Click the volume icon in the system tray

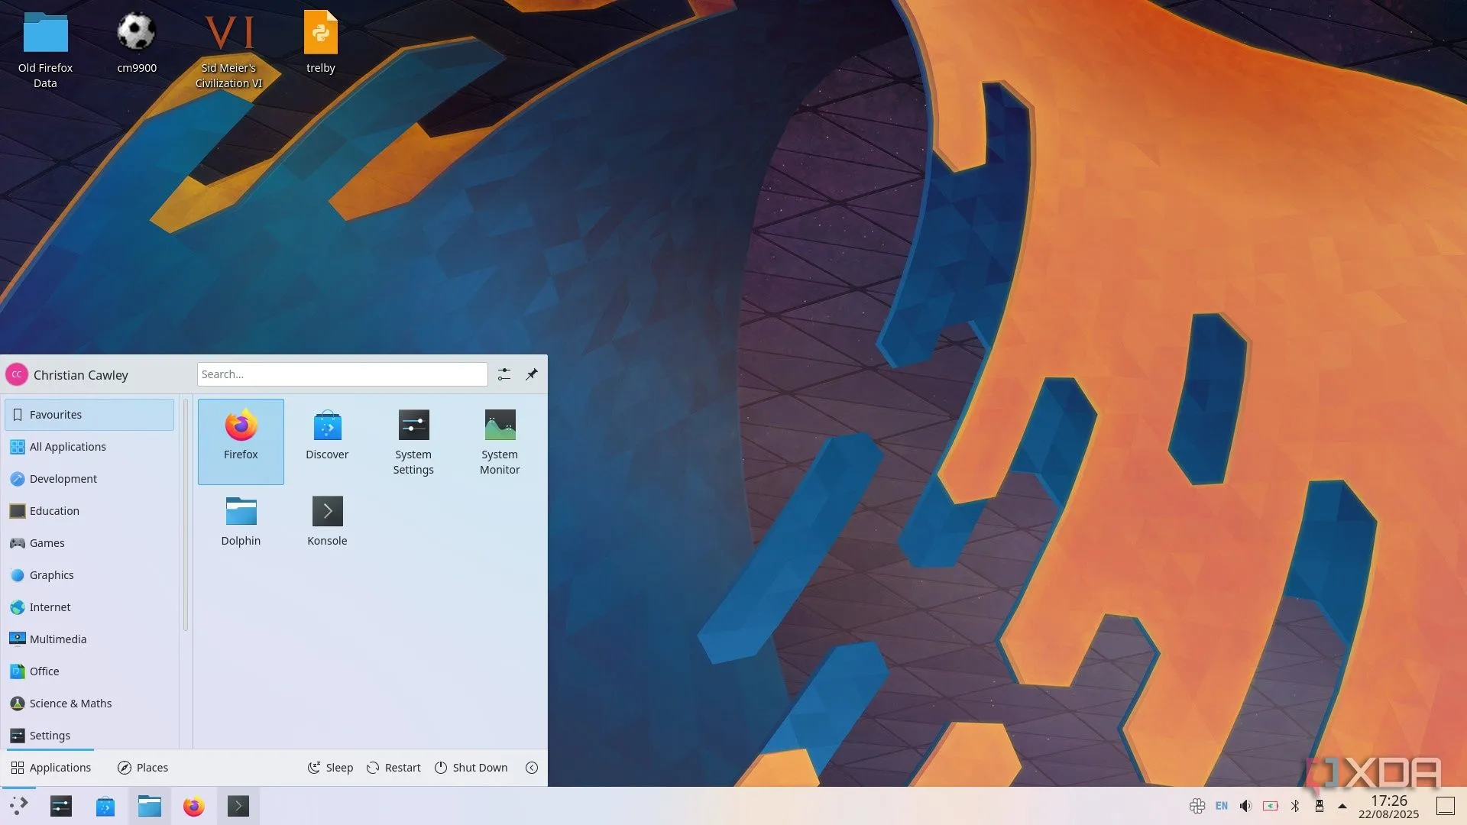coord(1245,806)
